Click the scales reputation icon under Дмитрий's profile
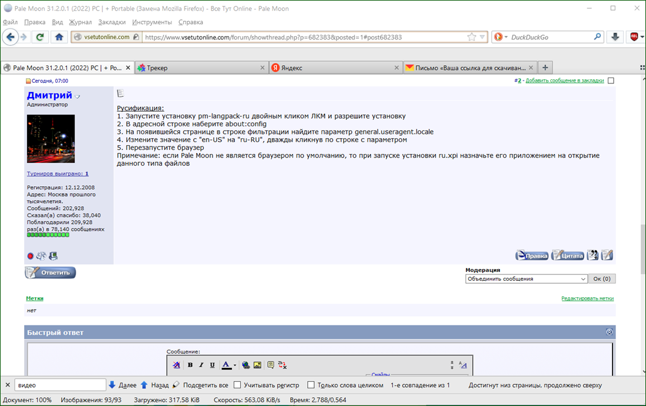The width and height of the screenshot is (646, 406). click(x=41, y=256)
